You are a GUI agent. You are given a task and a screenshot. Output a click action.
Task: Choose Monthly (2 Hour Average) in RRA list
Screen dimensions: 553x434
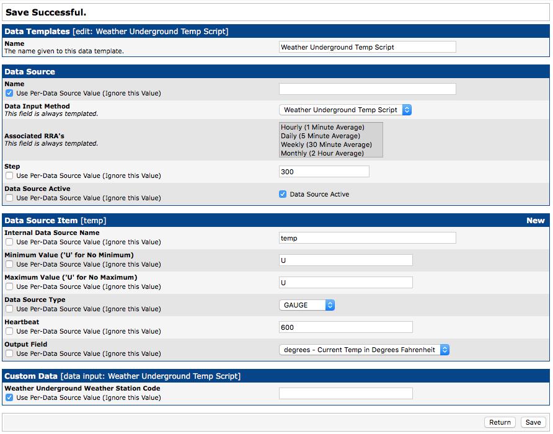[322, 153]
